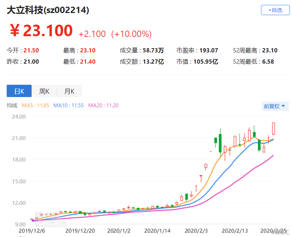292x237 pixels.
Task: Click the y-axis label 21.00
Action: pyautogui.click(x=19, y=138)
